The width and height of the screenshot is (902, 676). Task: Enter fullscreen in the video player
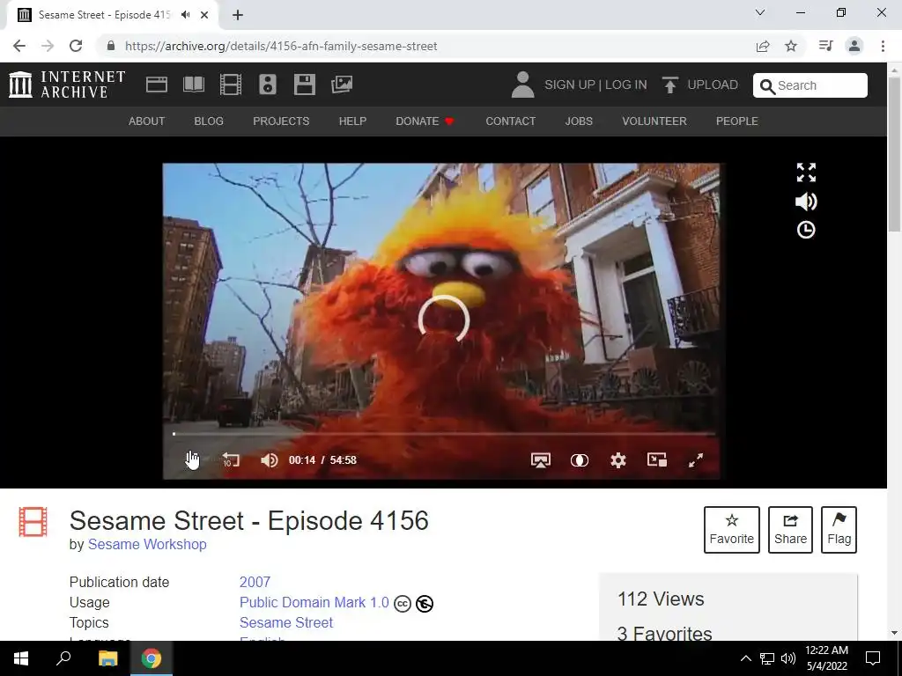click(x=696, y=459)
